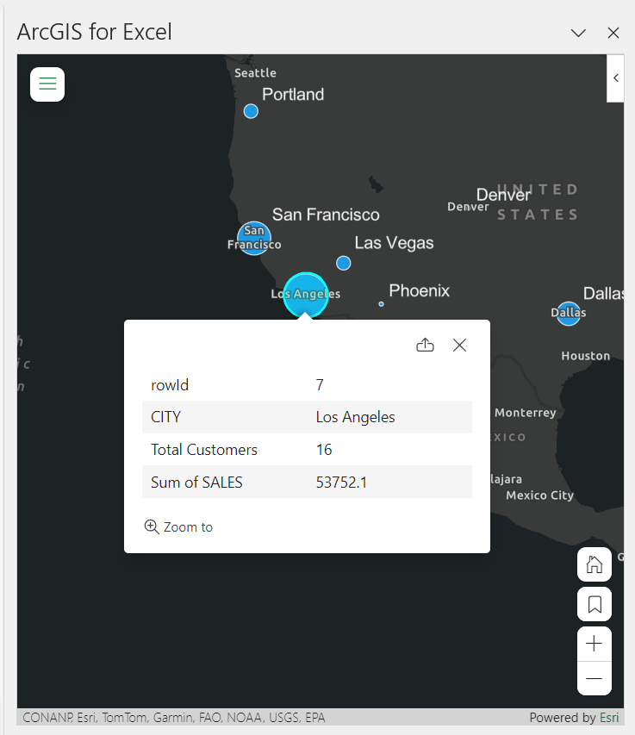This screenshot has width=635, height=735.
Task: Click the rowId value 7
Action: pos(320,385)
